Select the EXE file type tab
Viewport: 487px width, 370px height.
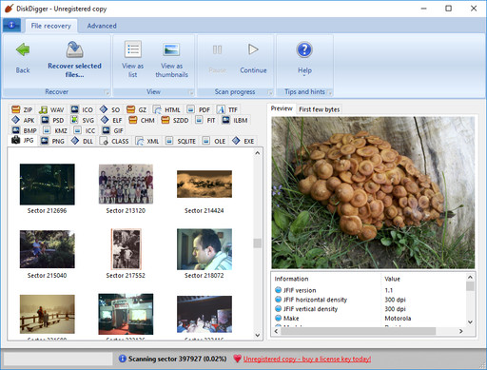click(x=243, y=141)
